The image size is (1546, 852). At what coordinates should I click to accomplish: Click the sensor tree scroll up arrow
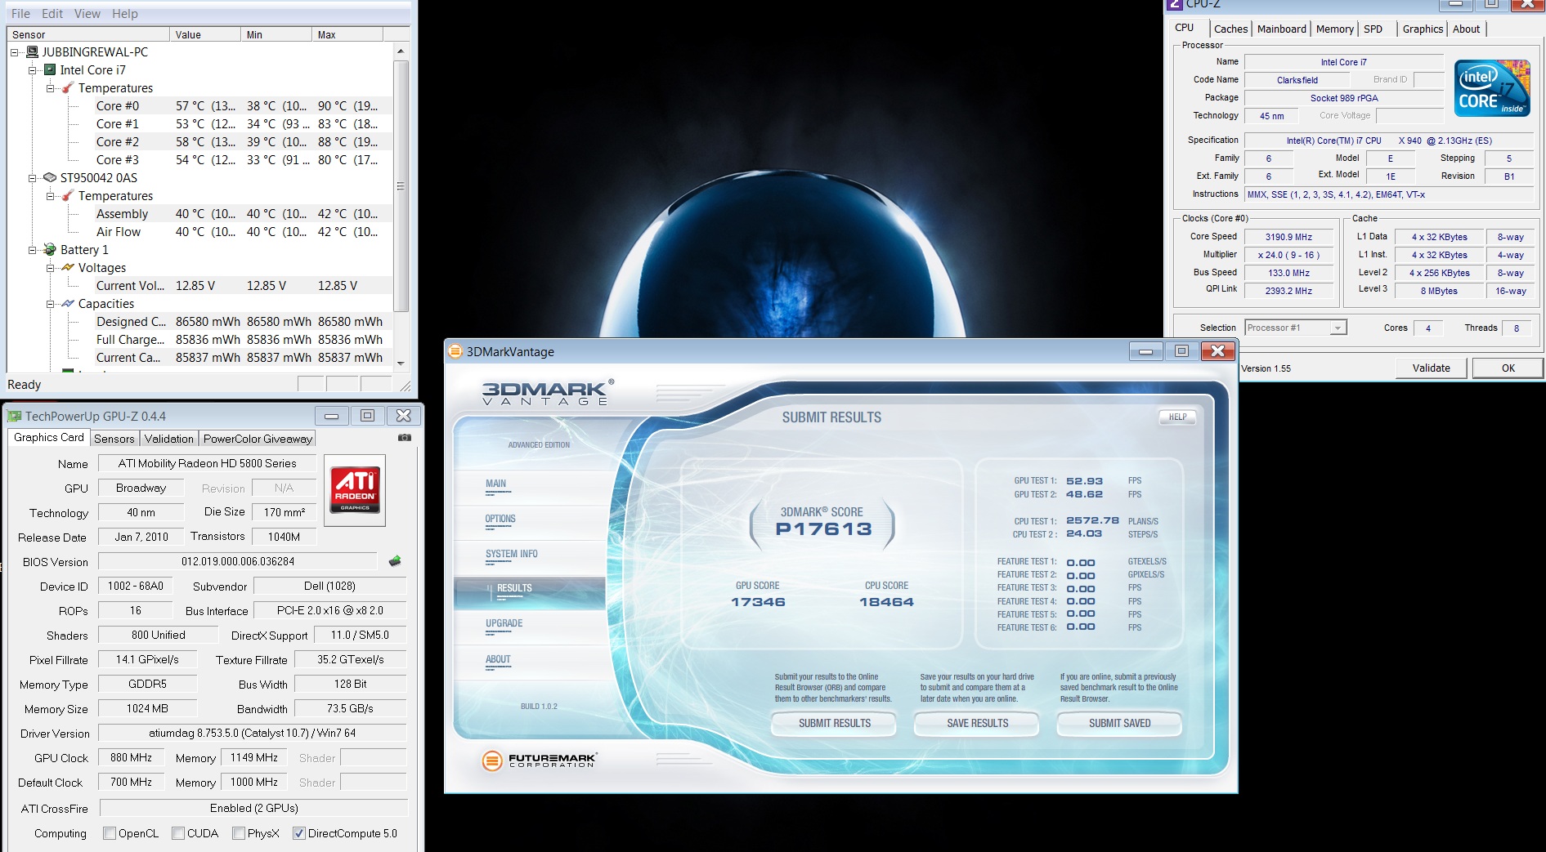click(401, 51)
